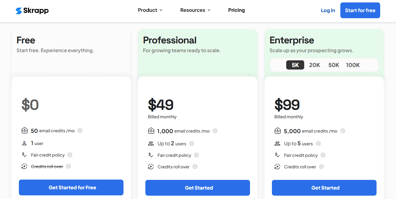The width and height of the screenshot is (396, 199).
Task: Click info icon next to 1,000 email credits
Action: pos(215,131)
